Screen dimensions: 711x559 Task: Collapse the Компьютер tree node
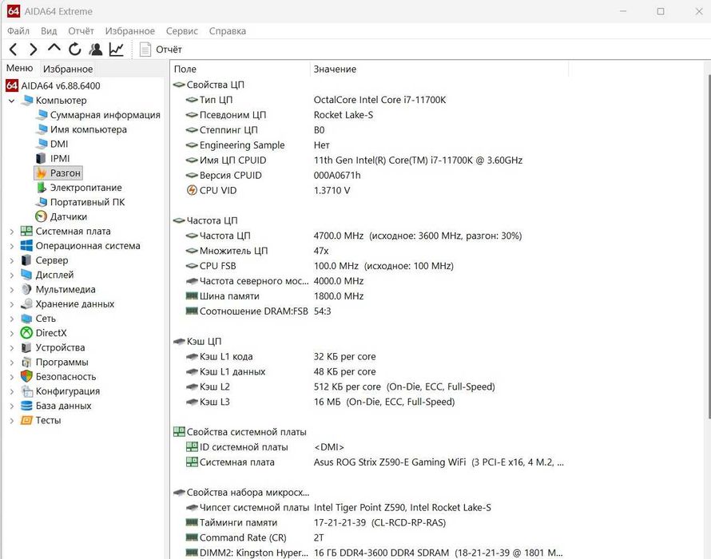click(12, 100)
